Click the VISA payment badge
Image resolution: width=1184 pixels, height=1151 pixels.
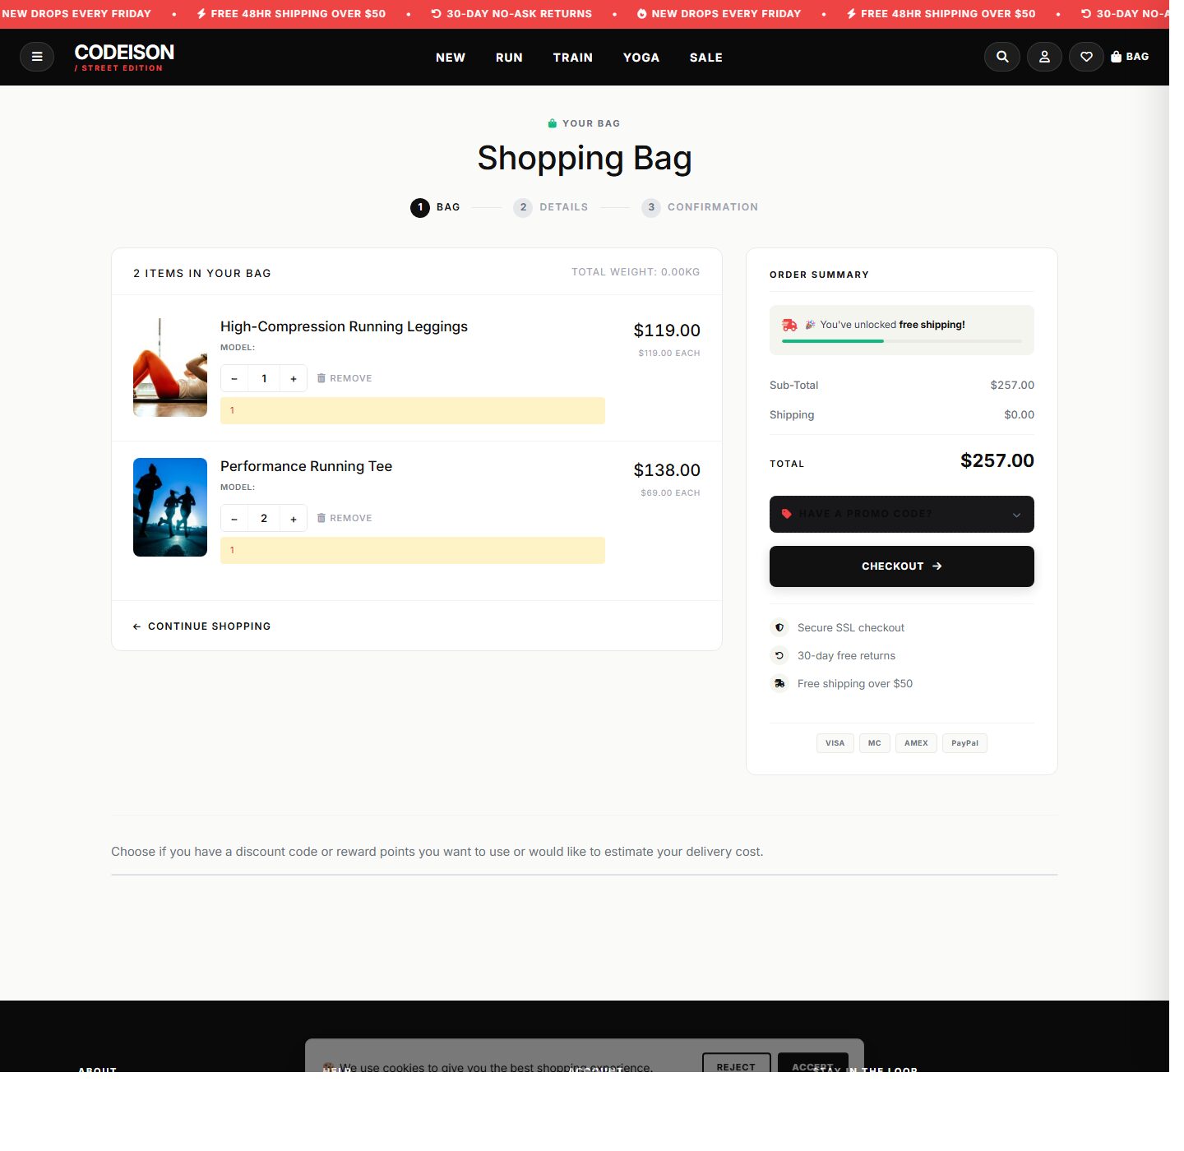coord(835,743)
